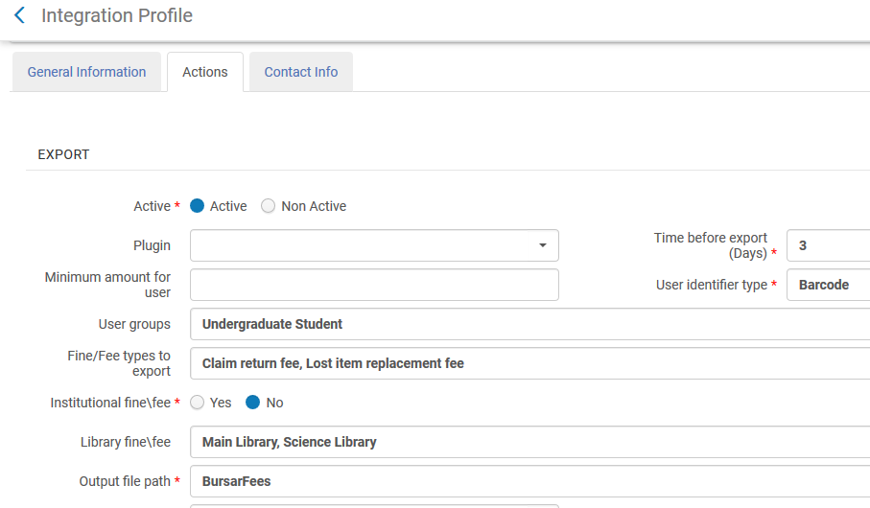Set Institutional fine\fee to No

[x=253, y=403]
